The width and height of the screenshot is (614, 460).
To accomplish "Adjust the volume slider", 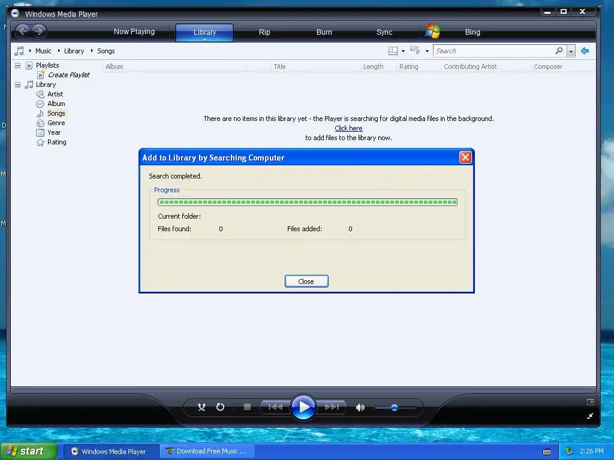I will [x=395, y=407].
